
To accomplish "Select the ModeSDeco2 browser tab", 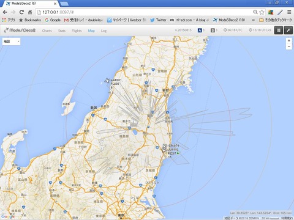I will pyautogui.click(x=29, y=4).
